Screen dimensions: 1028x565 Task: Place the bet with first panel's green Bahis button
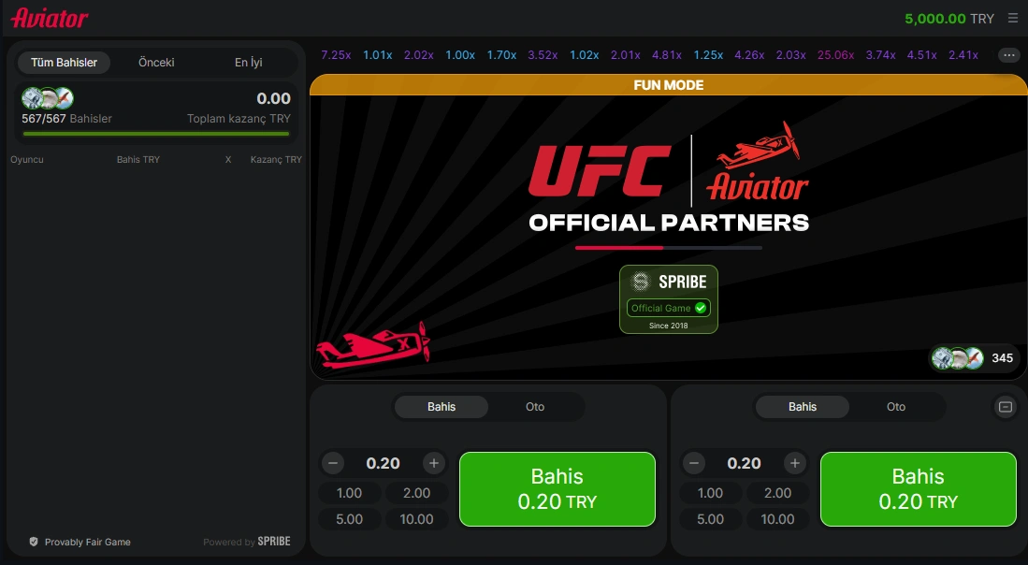(x=557, y=489)
